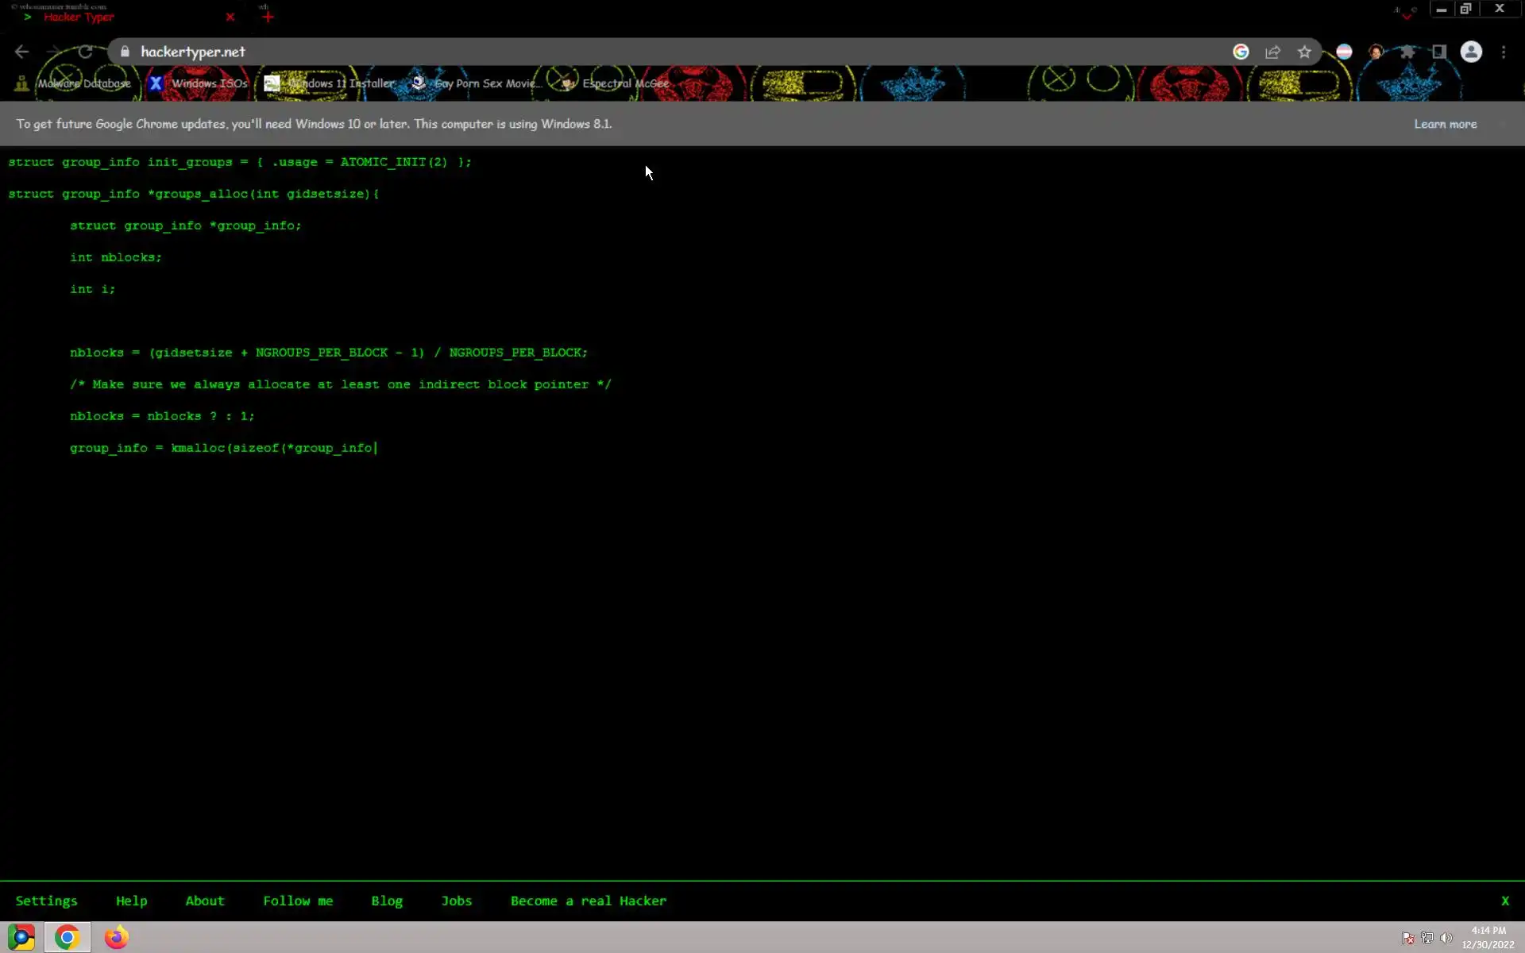The width and height of the screenshot is (1525, 953).
Task: Select the Hacker Typer tab
Action: coord(79,17)
